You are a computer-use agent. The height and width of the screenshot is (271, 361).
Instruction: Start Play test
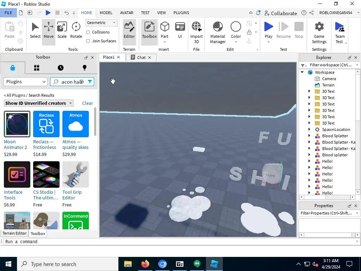click(268, 30)
